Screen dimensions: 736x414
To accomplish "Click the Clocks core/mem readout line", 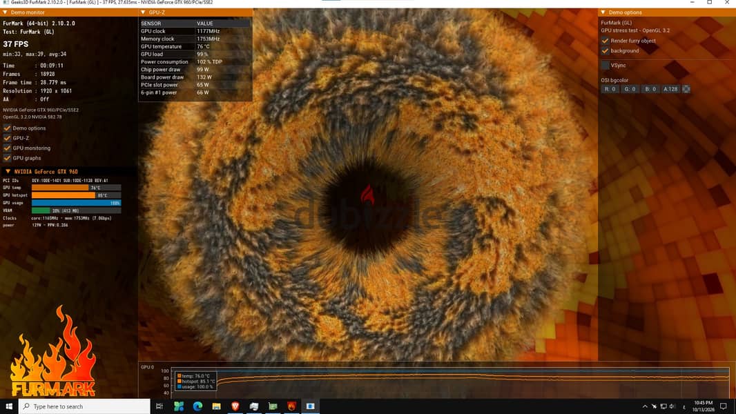I will (57, 218).
